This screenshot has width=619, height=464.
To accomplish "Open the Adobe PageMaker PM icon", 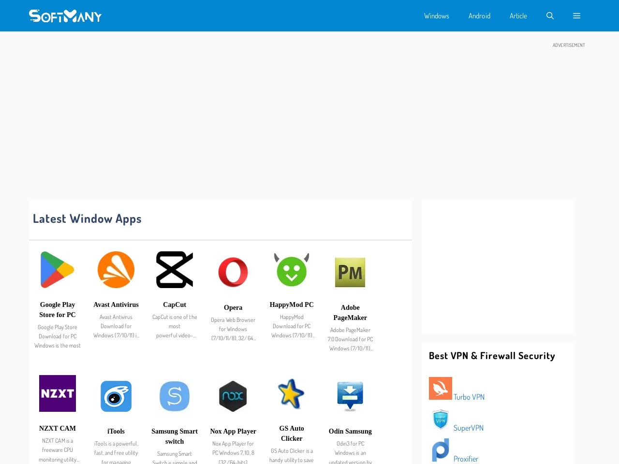I will point(350,272).
